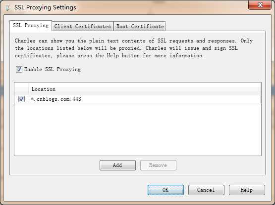Click the Location column header
The width and height of the screenshot is (275, 205).
coord(145,89)
